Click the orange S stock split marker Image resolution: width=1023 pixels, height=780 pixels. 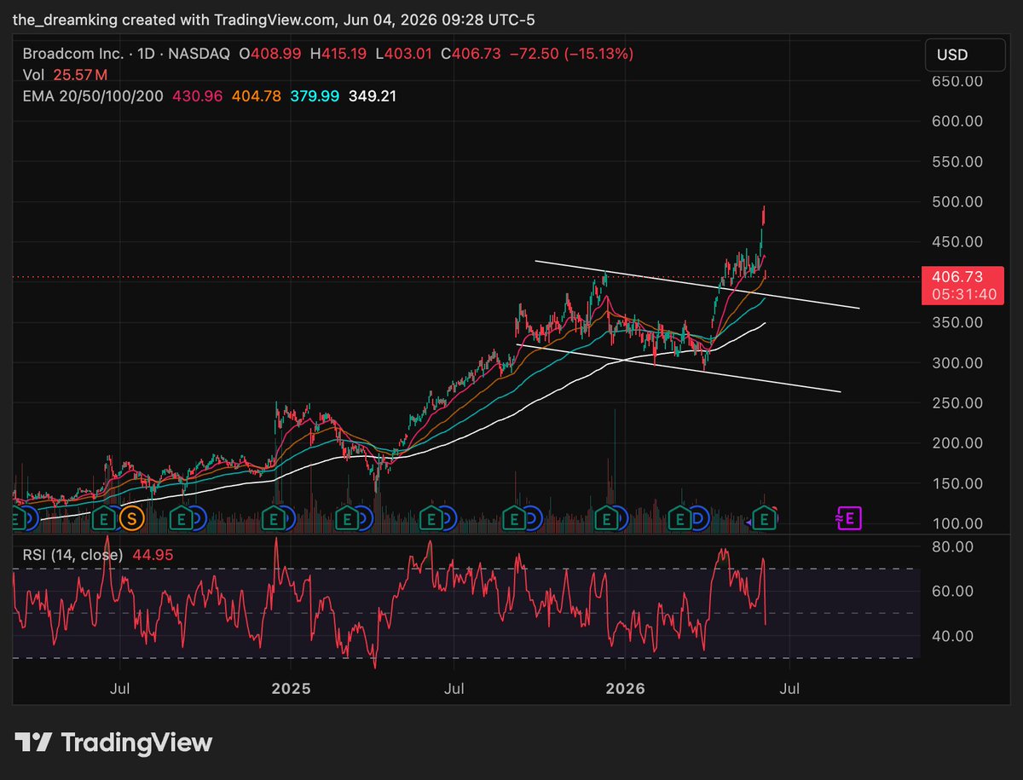[131, 517]
